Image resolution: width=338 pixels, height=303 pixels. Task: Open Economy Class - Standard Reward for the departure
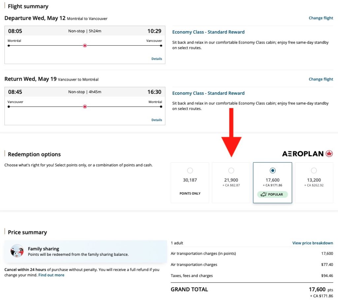click(208, 32)
